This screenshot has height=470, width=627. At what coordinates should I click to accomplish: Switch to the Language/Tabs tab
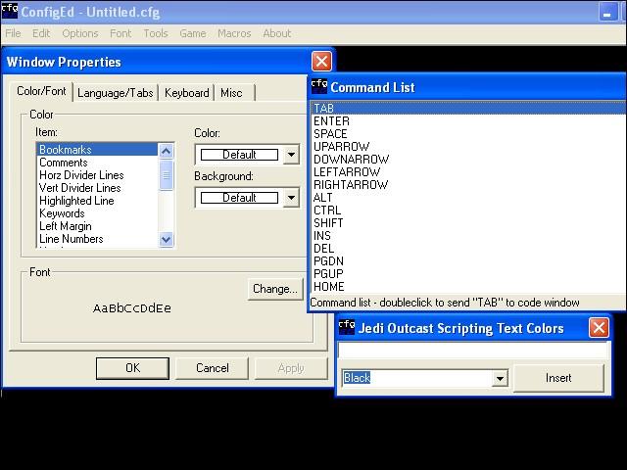(x=116, y=93)
